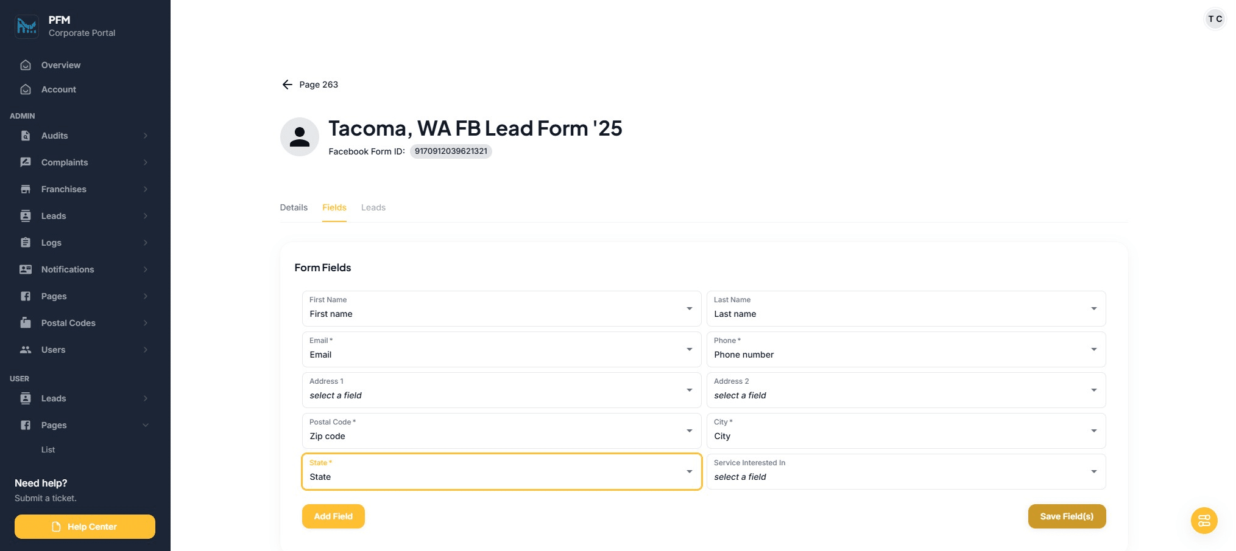The width and height of the screenshot is (1236, 551).
Task: Click the Postal Codes sidebar icon
Action: coord(26,323)
